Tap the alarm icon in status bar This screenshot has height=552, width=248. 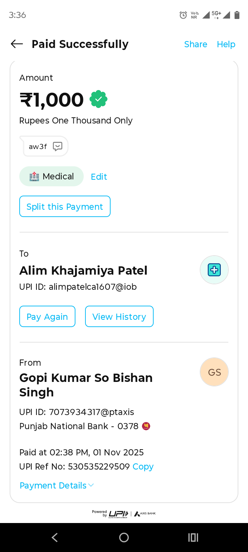click(x=183, y=15)
